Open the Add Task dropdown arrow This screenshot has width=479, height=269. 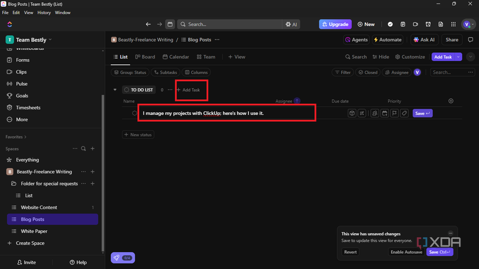click(x=458, y=57)
